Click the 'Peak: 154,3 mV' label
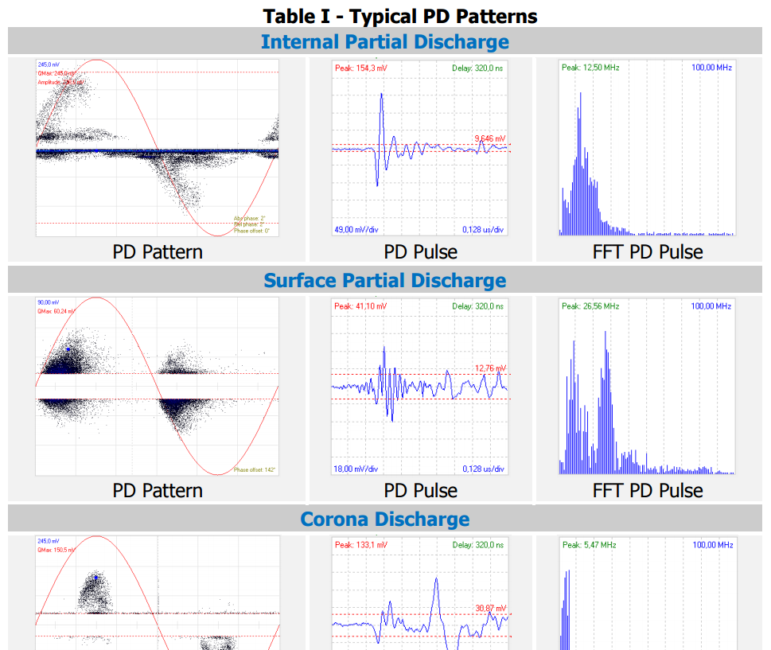Image resolution: width=771 pixels, height=650 pixels. click(361, 68)
